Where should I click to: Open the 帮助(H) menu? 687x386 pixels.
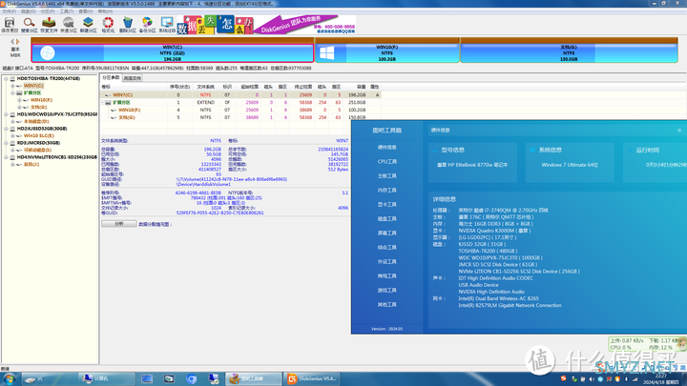pyautogui.click(x=105, y=11)
